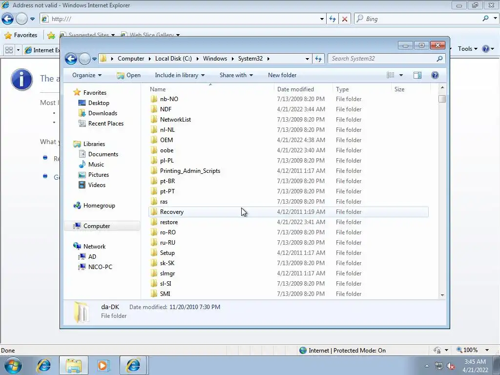Open NICO-PC network computer

tap(100, 267)
